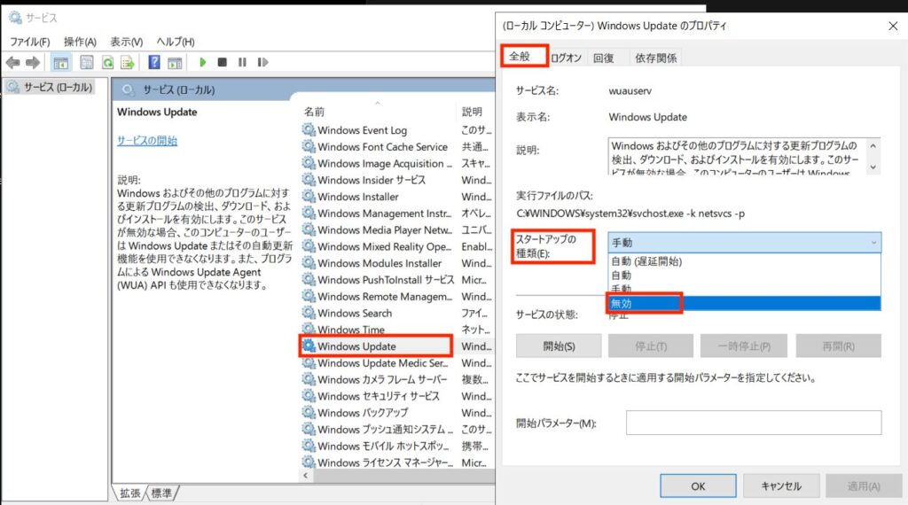Image resolution: width=908 pixels, height=505 pixels.
Task: Click the Refresh toolbar icon
Action: 107,63
